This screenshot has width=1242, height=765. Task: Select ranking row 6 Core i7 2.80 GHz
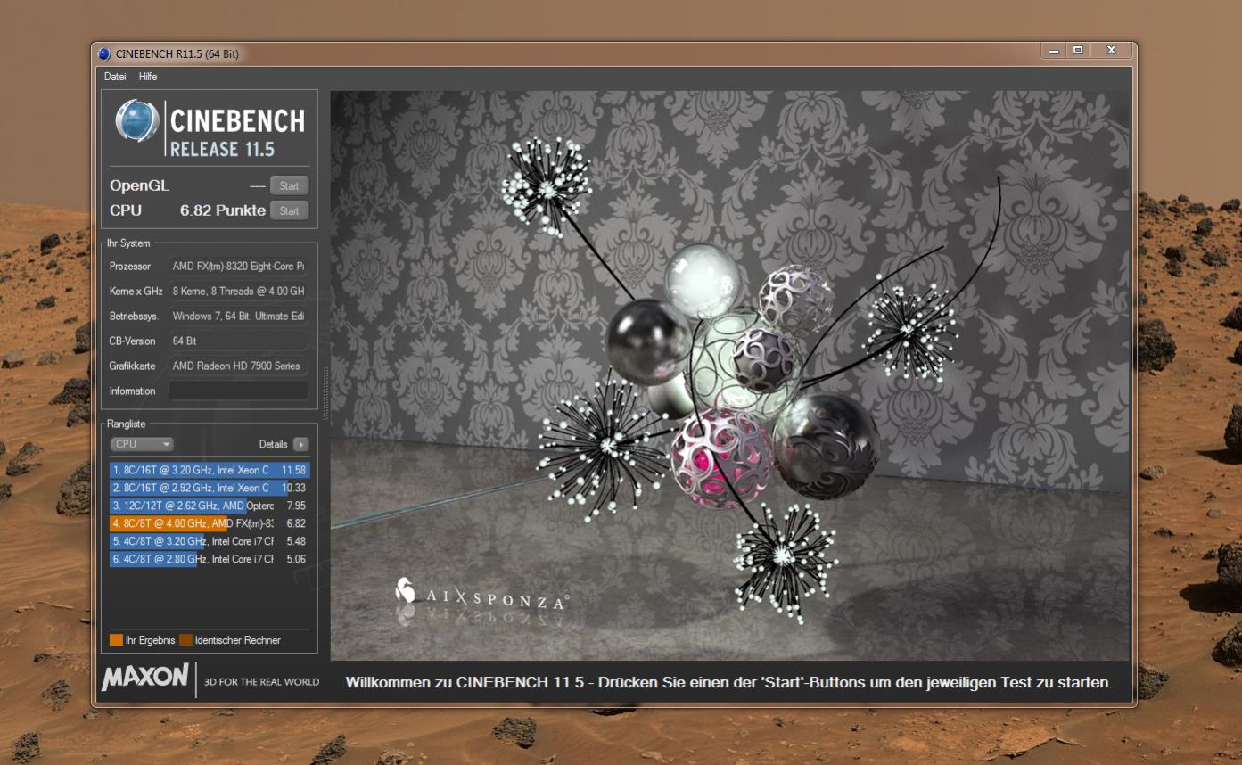tap(210, 559)
